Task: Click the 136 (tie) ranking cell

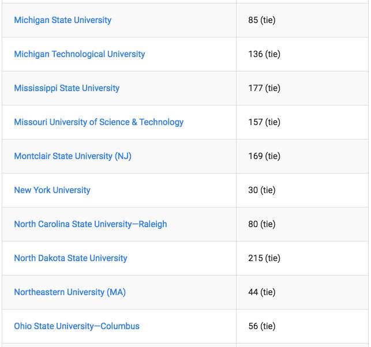Action: 264,54
